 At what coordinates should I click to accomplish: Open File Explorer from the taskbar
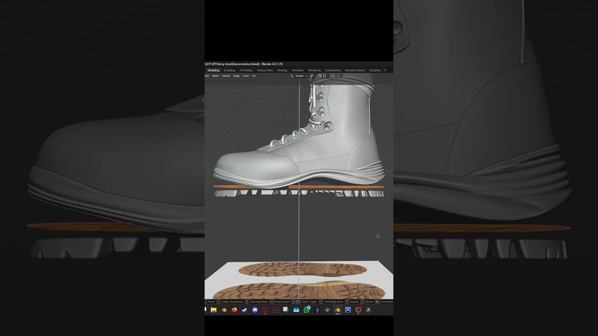[x=214, y=310]
